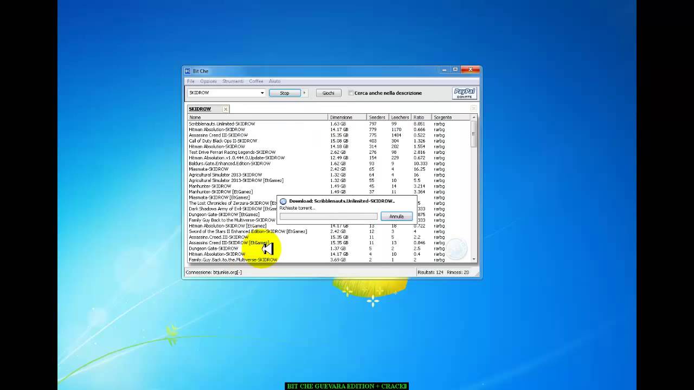This screenshot has height=390, width=694.
Task: Select the Scribblenauts.Unlimited-SKIDROW row
Action: coord(329,124)
